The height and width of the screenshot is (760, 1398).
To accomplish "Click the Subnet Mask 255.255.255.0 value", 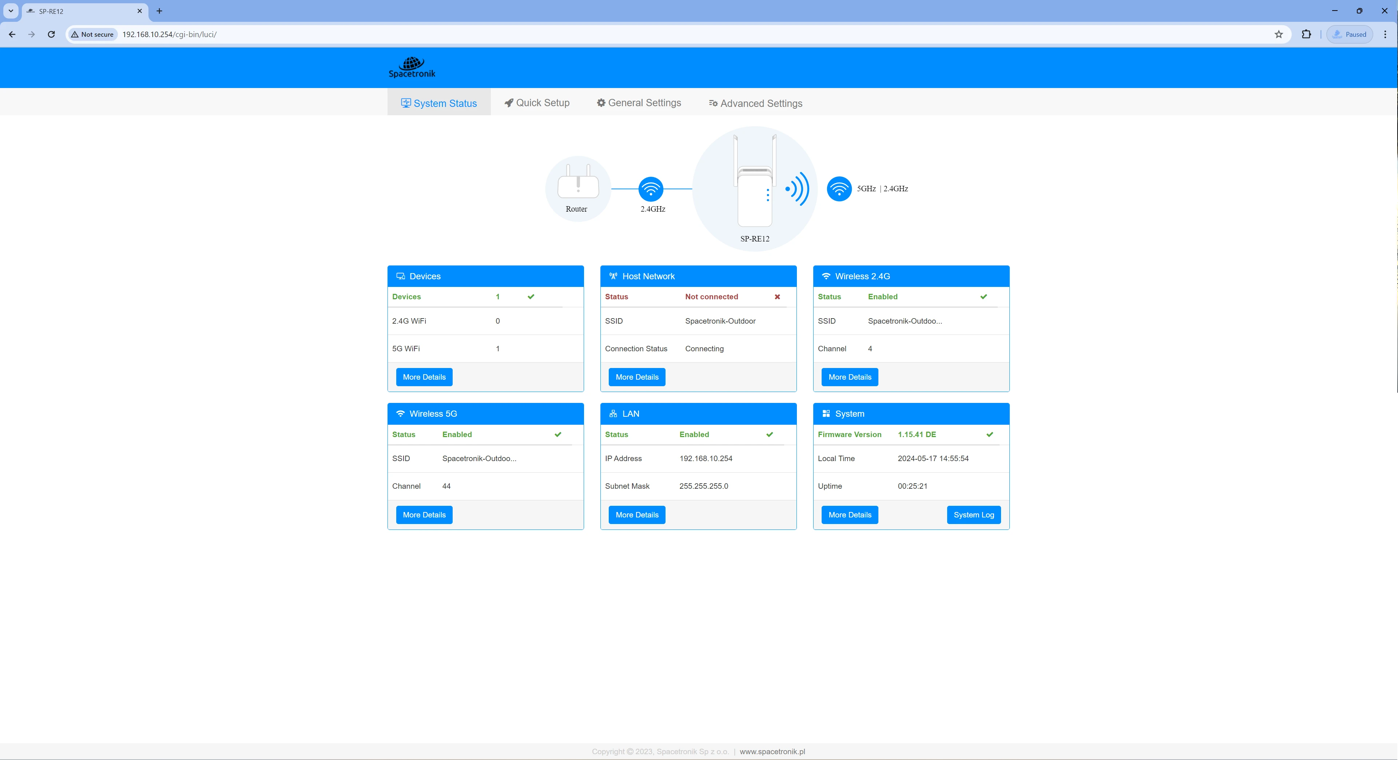I will [703, 486].
